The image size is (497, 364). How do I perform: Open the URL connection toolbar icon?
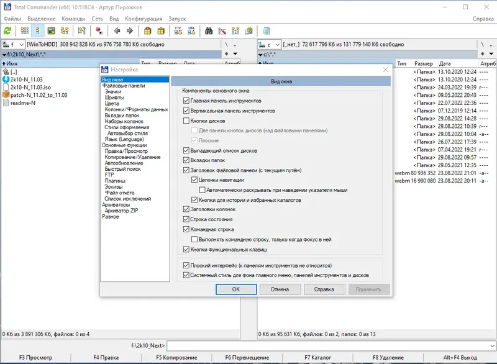tap(191, 30)
